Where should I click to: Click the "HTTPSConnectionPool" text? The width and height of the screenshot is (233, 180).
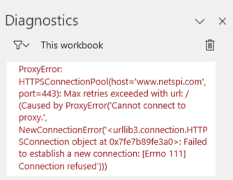click(x=63, y=82)
